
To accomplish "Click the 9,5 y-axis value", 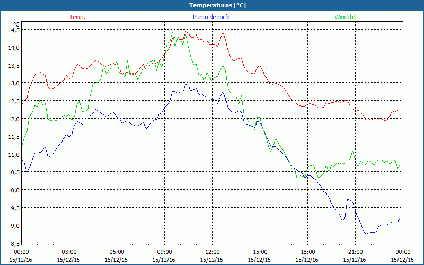I will coord(15,208).
